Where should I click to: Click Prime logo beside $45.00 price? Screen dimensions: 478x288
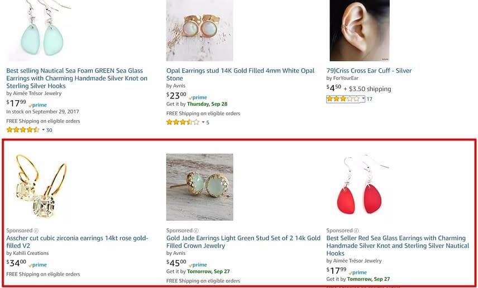coord(198,265)
